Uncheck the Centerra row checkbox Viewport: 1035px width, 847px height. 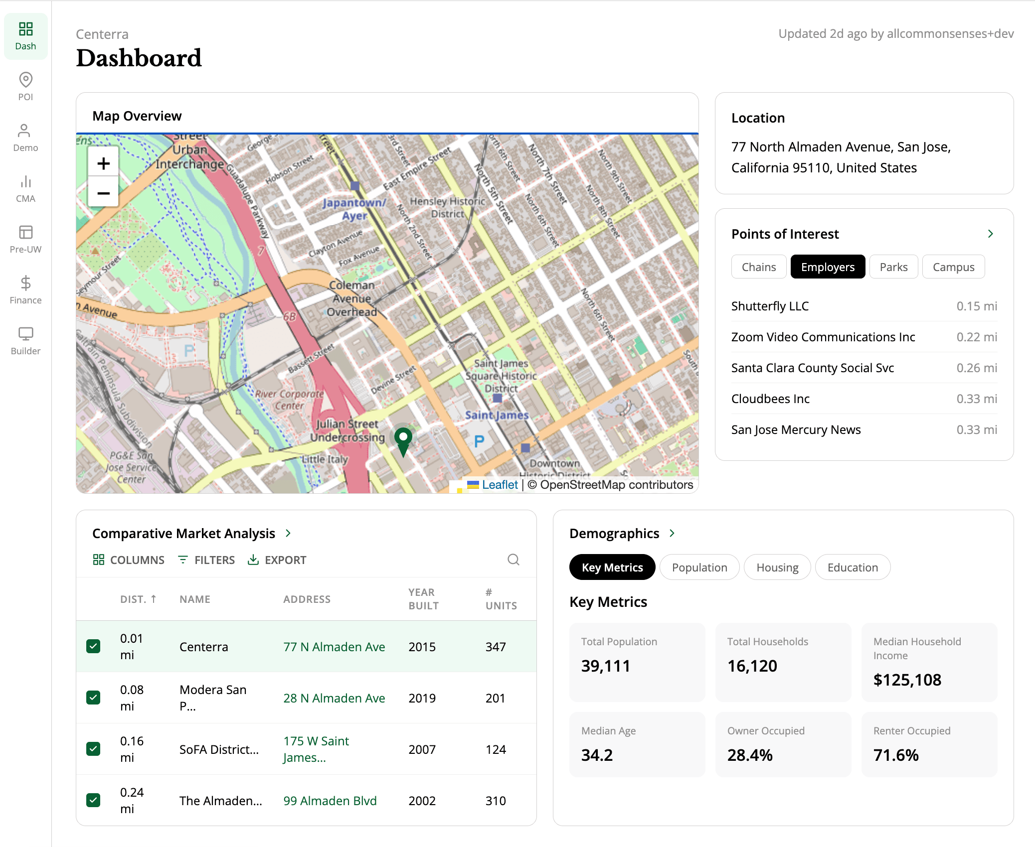(93, 646)
